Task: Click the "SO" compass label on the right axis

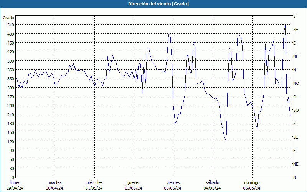Action: point(296,110)
